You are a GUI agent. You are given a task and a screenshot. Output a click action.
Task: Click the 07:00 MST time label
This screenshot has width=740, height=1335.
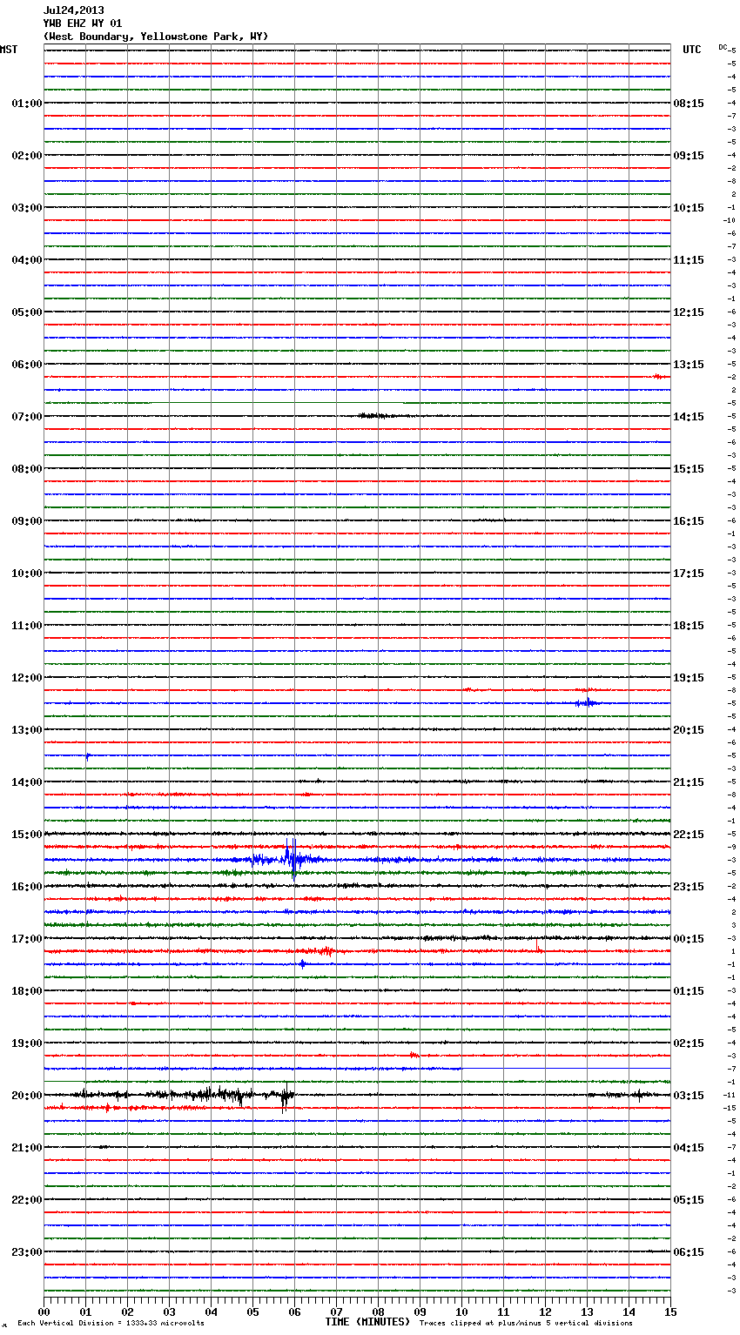[26, 417]
